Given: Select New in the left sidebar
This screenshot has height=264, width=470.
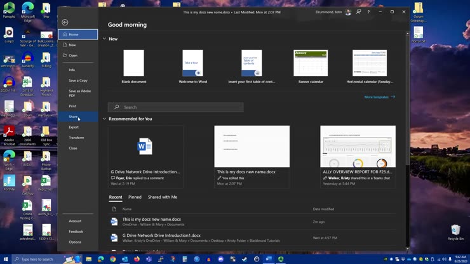Looking at the screenshot, I should pyautogui.click(x=78, y=45).
